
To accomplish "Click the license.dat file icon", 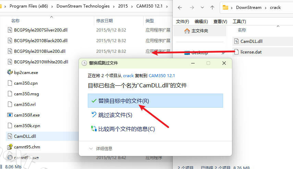I will click(x=236, y=52).
